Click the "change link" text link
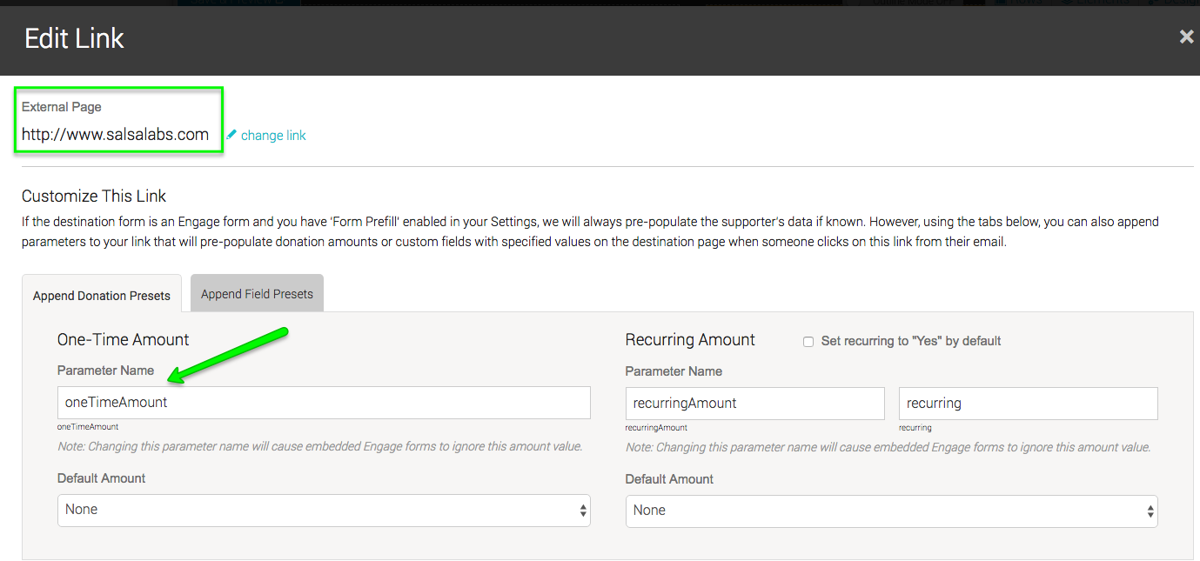Image resolution: width=1200 pixels, height=561 pixels. tap(273, 135)
